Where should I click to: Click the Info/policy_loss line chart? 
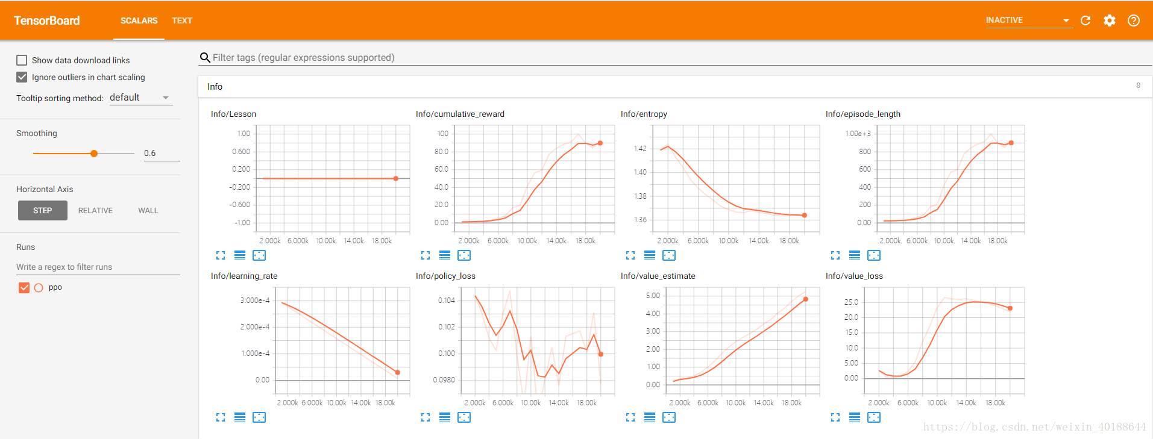538,341
